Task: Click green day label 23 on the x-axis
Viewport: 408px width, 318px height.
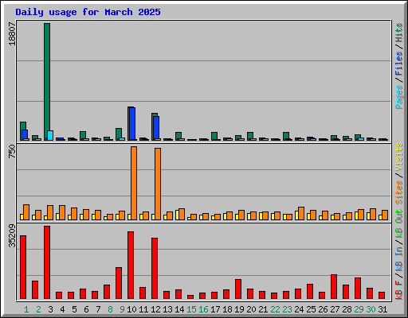Action: 287,309
